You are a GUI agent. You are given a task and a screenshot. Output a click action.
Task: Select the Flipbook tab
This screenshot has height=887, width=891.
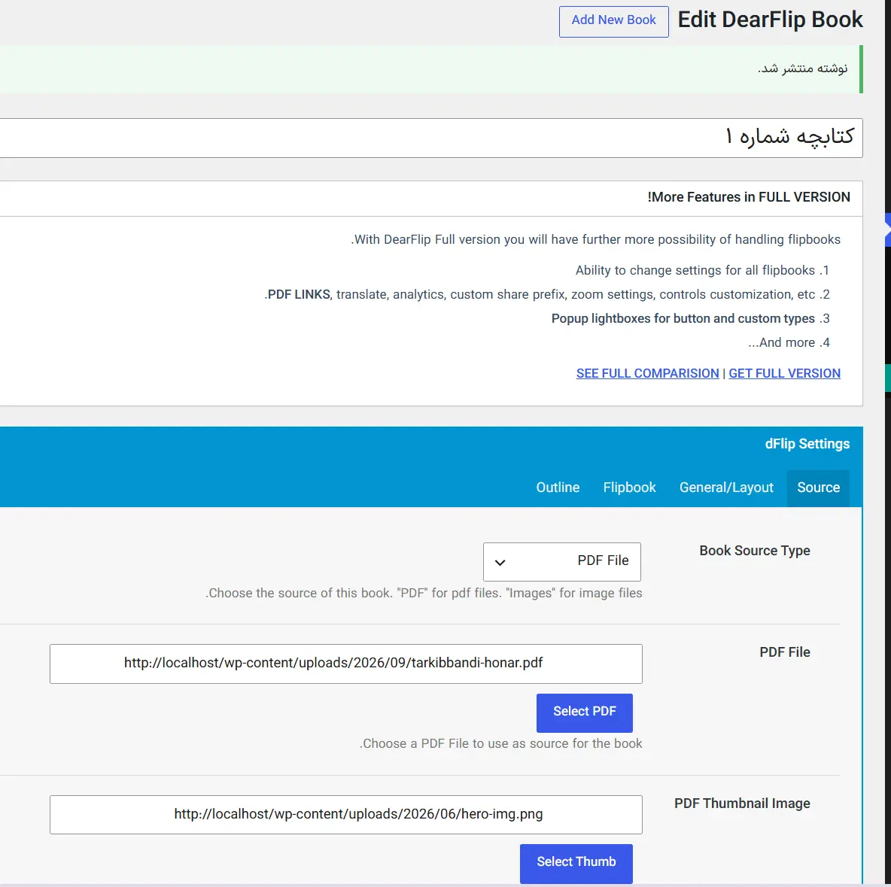[630, 488]
